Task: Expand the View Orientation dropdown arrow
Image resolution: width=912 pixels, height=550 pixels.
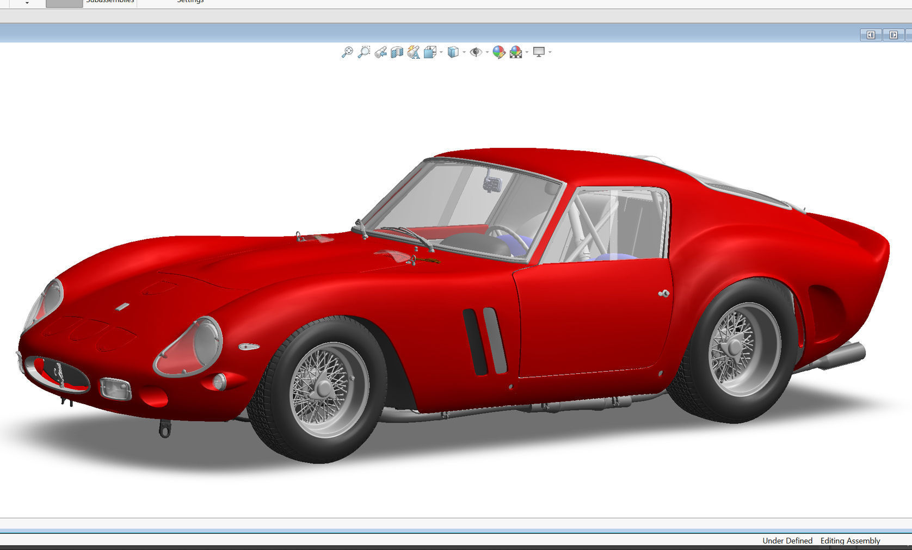Action: coord(441,52)
